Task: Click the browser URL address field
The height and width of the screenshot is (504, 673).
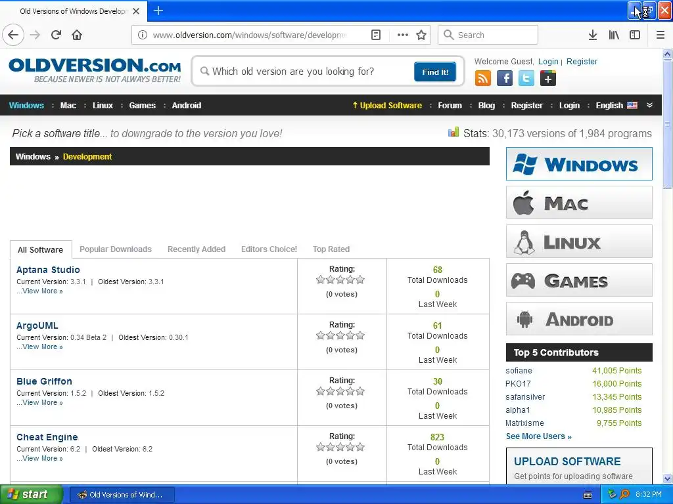Action: (x=250, y=35)
